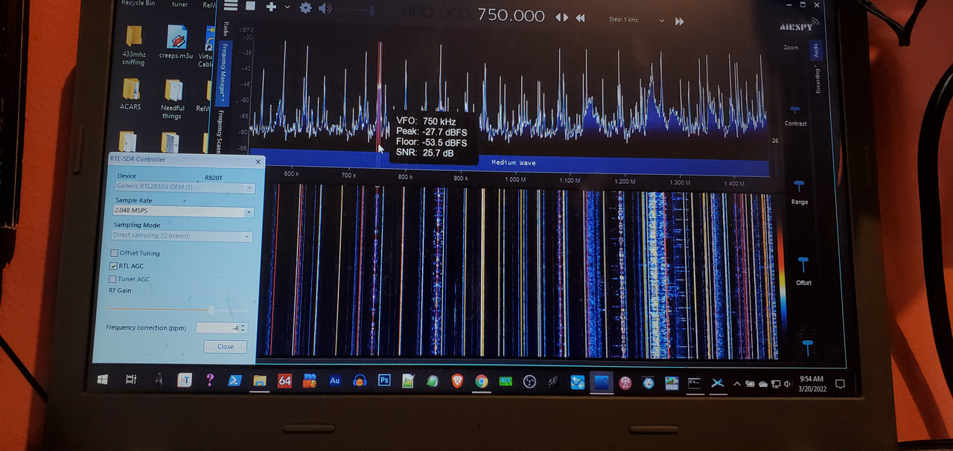Click the Medium Wave band bar
Image resolution: width=953 pixels, height=451 pixels.
(513, 162)
